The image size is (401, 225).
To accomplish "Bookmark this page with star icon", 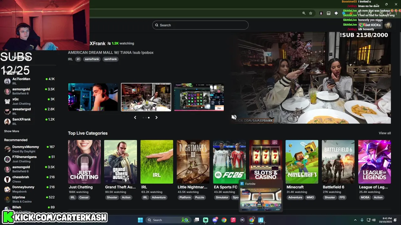I will pyautogui.click(x=310, y=13).
